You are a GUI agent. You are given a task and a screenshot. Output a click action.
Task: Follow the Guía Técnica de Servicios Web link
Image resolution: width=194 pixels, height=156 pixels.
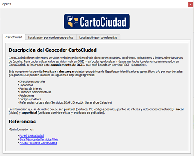(x=39, y=140)
